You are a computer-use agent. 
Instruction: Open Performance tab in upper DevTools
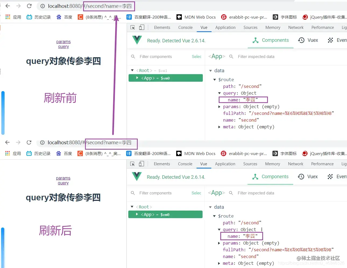click(323, 28)
